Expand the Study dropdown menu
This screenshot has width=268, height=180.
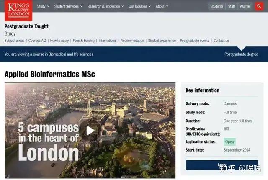(x=43, y=6)
